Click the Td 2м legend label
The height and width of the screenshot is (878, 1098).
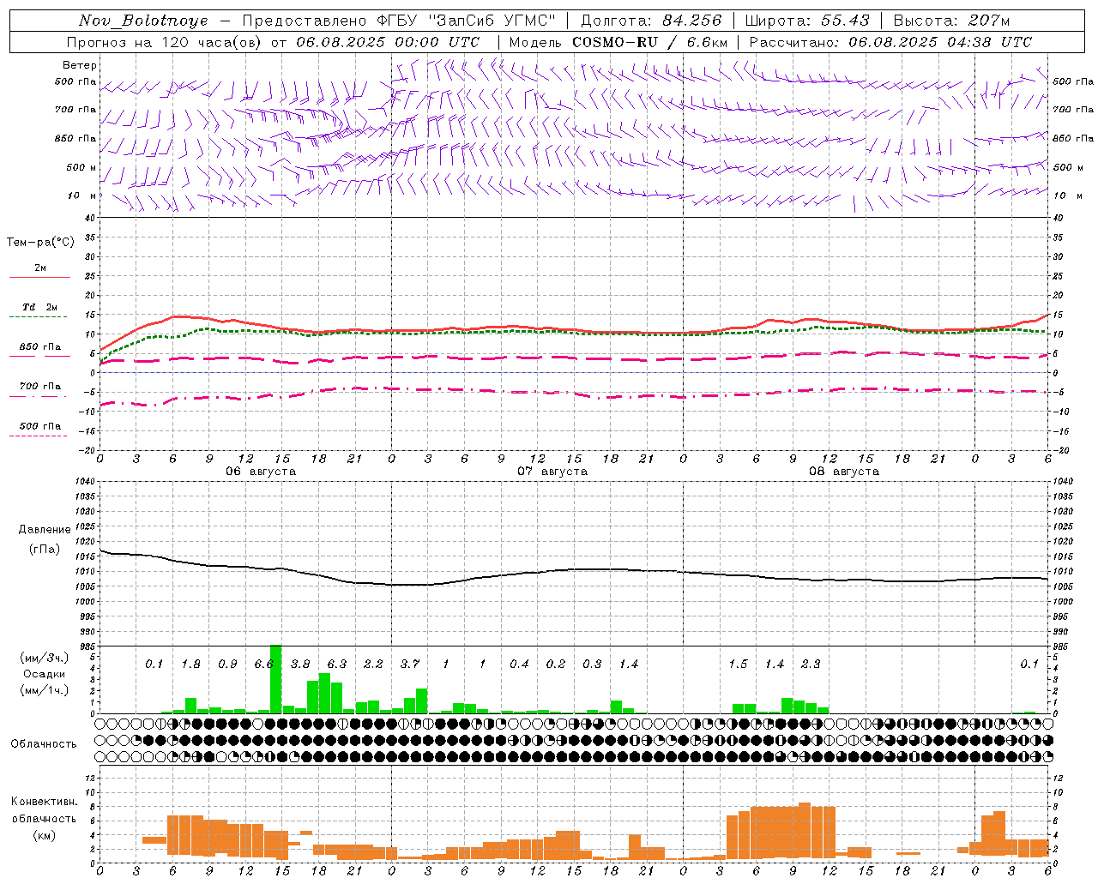40,307
